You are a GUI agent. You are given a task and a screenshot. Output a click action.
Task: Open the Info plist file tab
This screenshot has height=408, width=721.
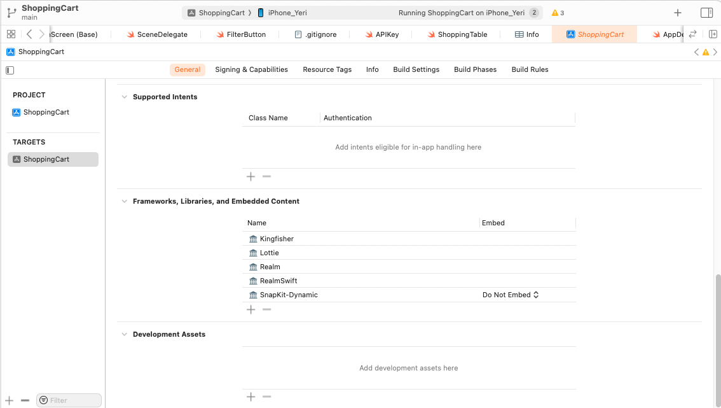pos(526,34)
